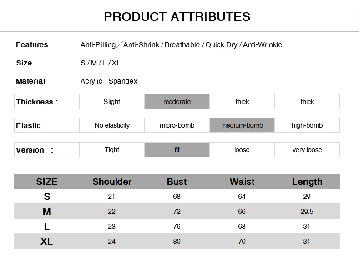
Task: Click the PRODUCT ATTRIBUTES heading
Action: (177, 17)
